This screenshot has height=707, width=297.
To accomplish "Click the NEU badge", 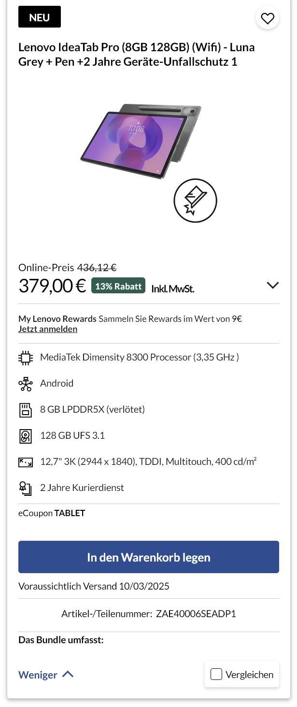I will pos(39,17).
